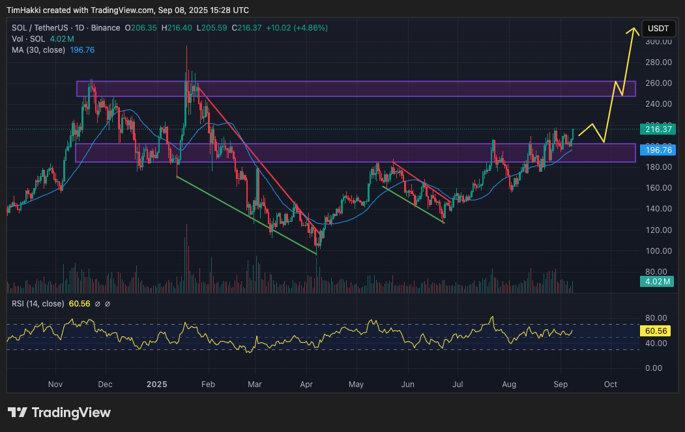Open the USDT currency selector

[658, 29]
